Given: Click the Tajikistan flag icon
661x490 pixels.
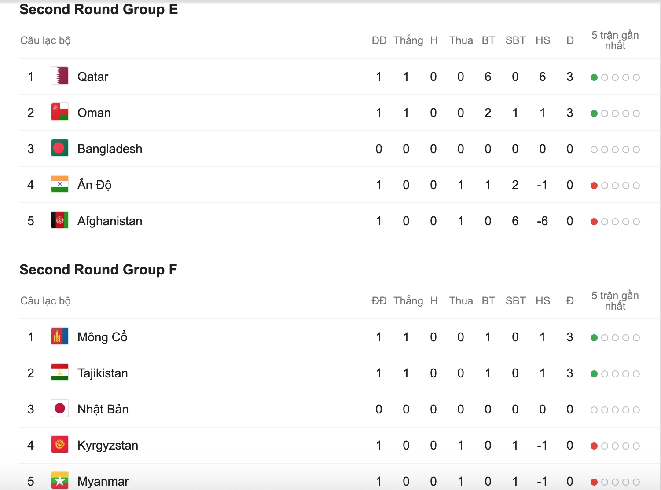Looking at the screenshot, I should pos(60,373).
